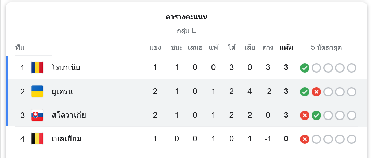Screen dimensions: 372x158
Task: Select the สโลวาเกีย team name
Action: (x=68, y=115)
